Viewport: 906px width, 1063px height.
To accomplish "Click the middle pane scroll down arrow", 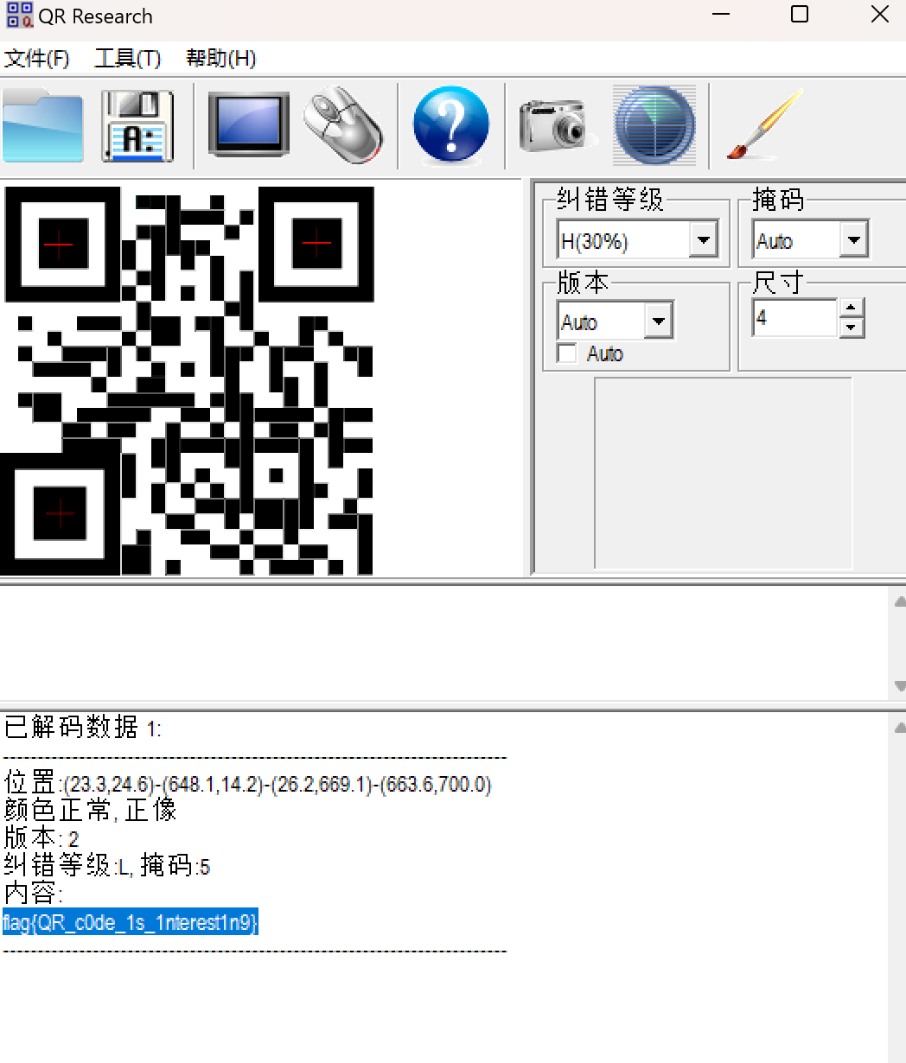I will click(899, 686).
